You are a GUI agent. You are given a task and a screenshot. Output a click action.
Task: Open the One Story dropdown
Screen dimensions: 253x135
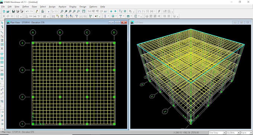[217, 133]
